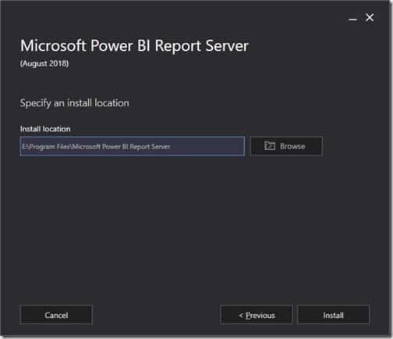Click 'Microsoft Power BI' within the install path
The image size is (393, 339).
(100, 147)
